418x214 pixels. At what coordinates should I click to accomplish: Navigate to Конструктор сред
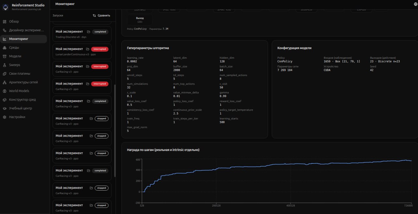(x=23, y=99)
